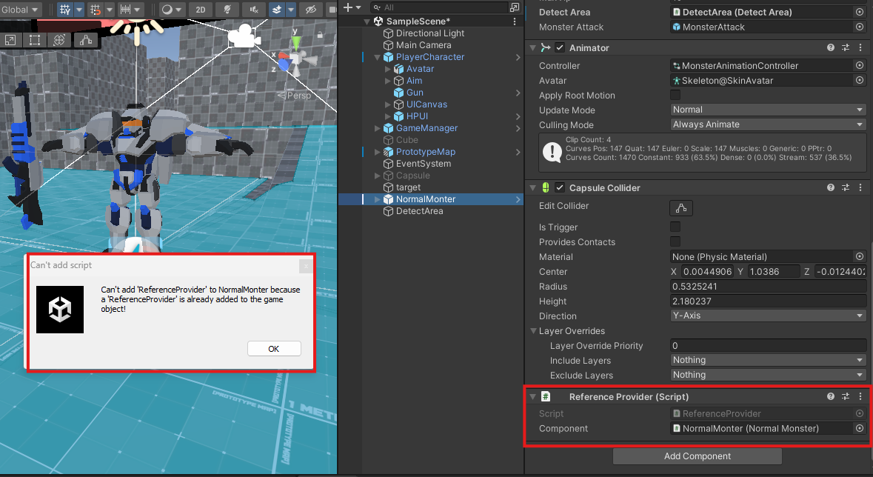Enable the Apply Root Motion checkbox
The image size is (873, 477).
[x=675, y=96]
